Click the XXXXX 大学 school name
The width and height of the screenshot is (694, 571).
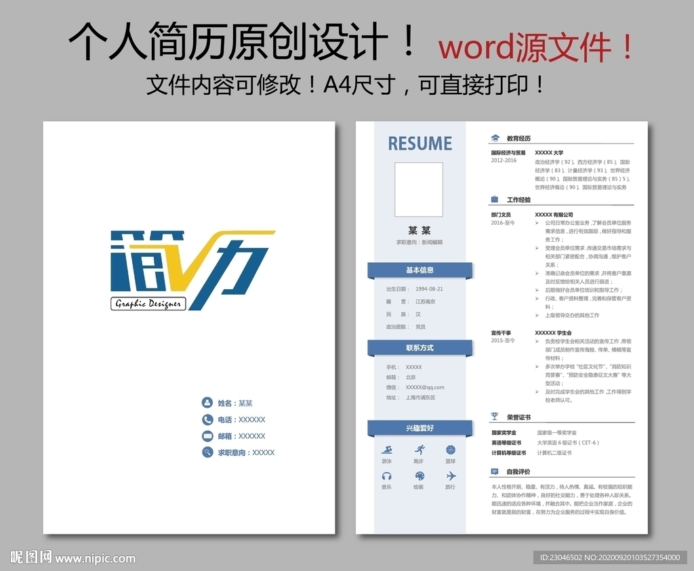tap(549, 152)
